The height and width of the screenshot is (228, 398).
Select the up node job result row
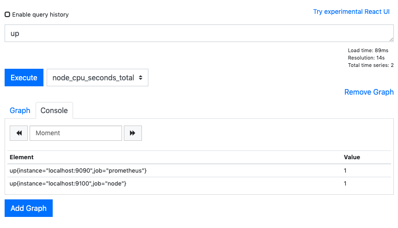tap(68, 184)
